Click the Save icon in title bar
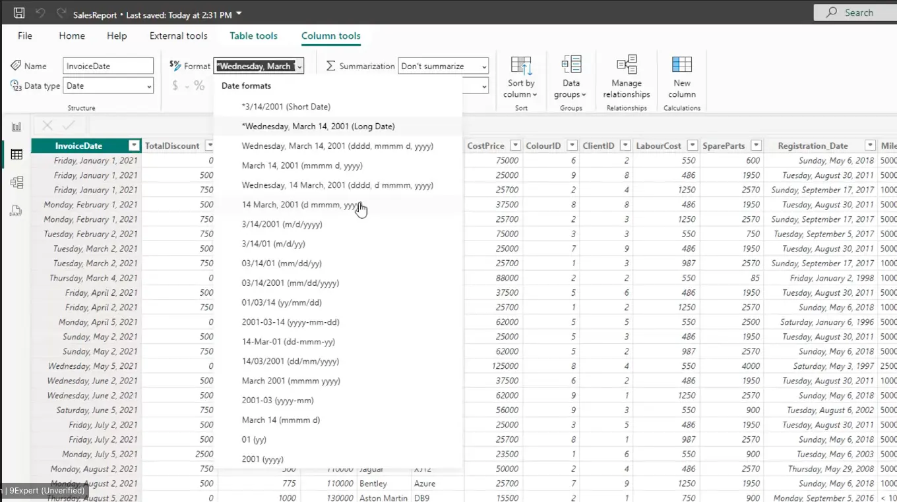Screen dimensions: 897x502 coord(19,13)
